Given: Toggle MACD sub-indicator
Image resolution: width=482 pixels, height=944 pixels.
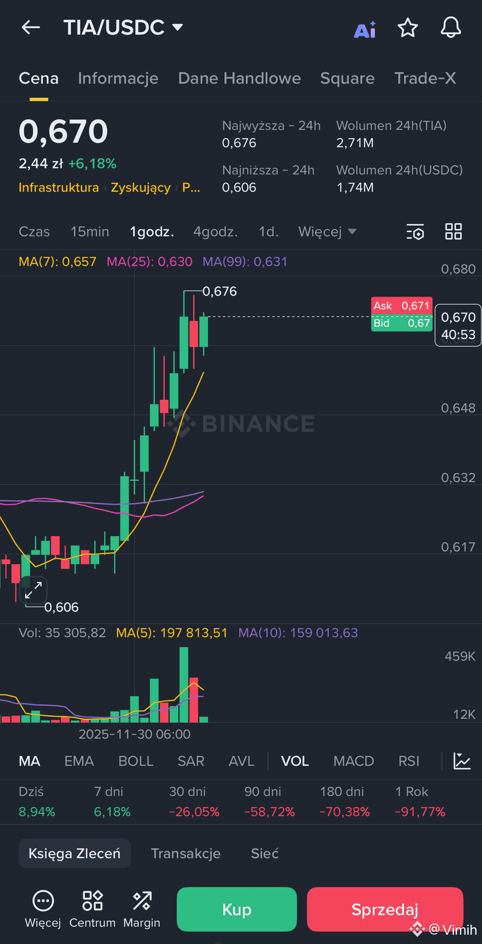Looking at the screenshot, I should (x=354, y=761).
